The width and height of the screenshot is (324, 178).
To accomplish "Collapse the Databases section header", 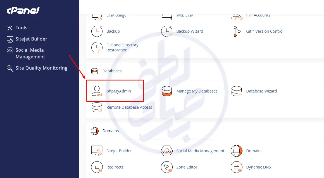I will click(112, 71).
